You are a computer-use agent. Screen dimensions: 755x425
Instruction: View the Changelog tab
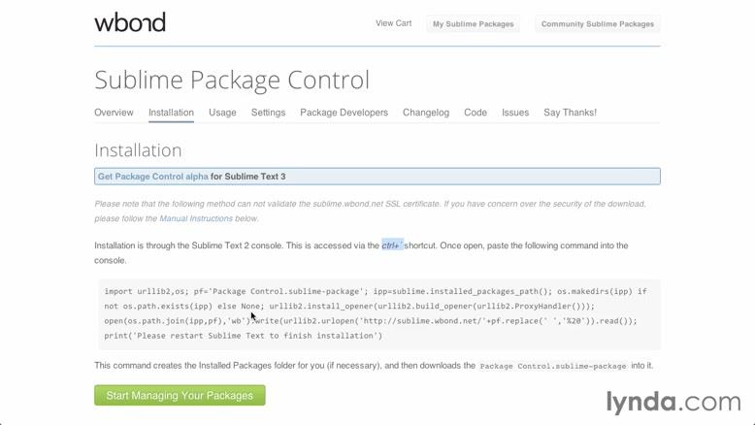pos(426,113)
